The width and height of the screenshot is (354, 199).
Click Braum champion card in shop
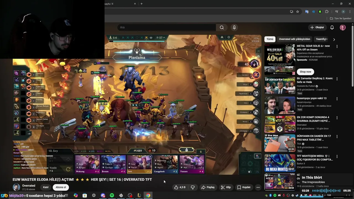pyautogui.click(x=113, y=164)
